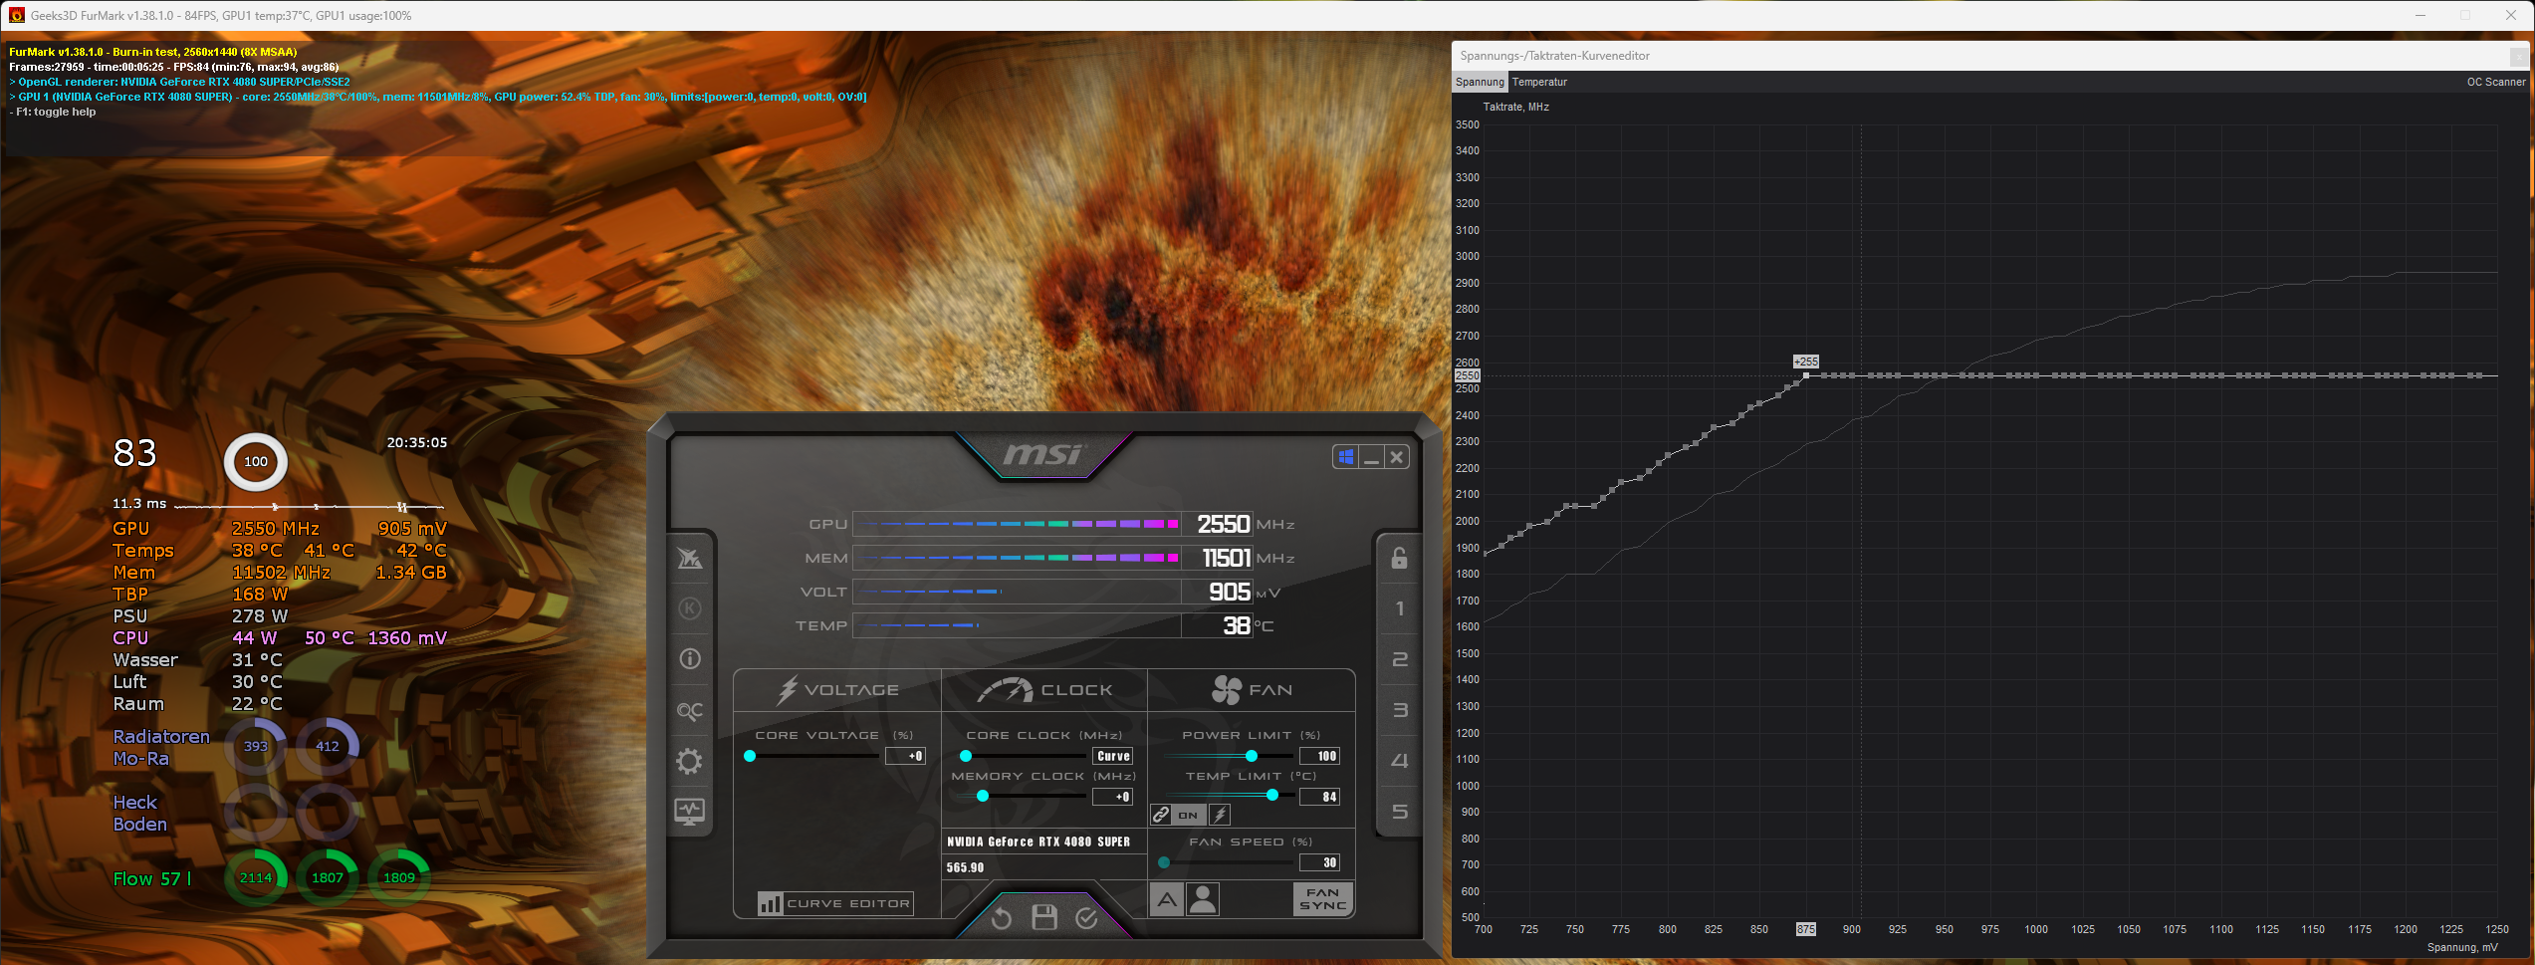Screen dimensions: 2535x965
Task: Click the Core Voltage value field
Action: 906,756
